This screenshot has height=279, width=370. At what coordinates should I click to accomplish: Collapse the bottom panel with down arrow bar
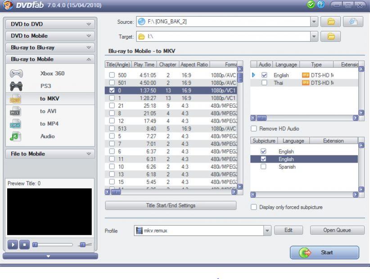(50, 256)
